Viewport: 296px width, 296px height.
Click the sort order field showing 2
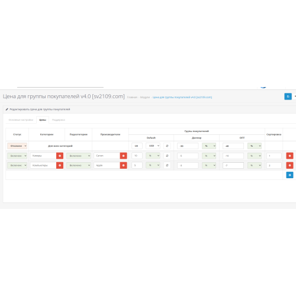click(x=274, y=165)
